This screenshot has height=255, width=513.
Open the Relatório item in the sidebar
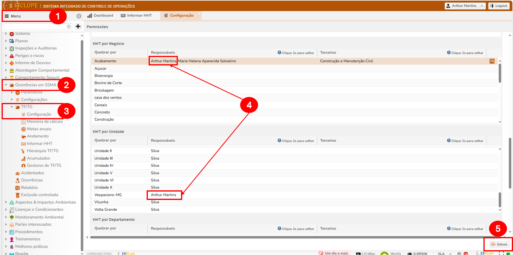(x=29, y=188)
